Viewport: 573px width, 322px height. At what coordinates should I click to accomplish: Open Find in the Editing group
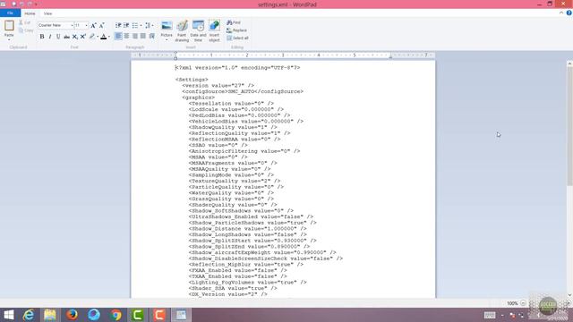coord(234,22)
